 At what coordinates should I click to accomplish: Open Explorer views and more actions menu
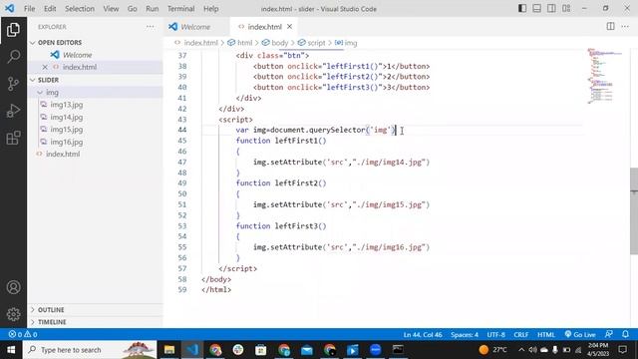click(151, 27)
